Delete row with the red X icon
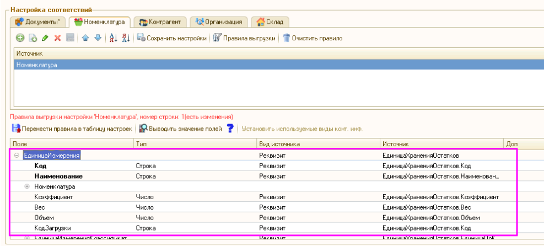The height and width of the screenshot is (246, 544). click(57, 38)
